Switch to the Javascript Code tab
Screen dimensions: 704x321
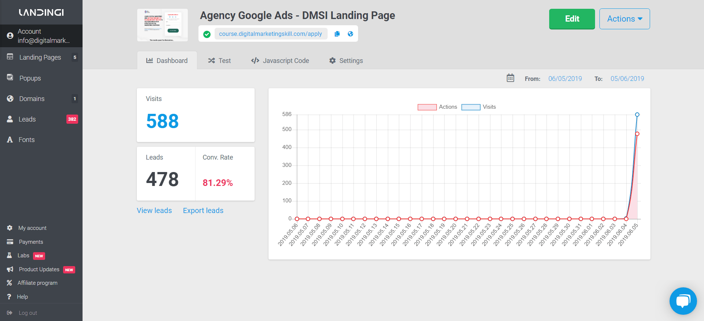(x=280, y=60)
